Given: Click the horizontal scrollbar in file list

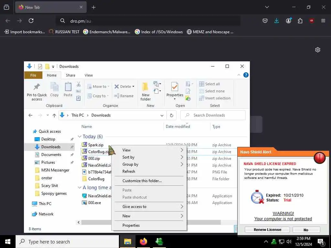Looking at the screenshot, I should (x=151, y=222).
